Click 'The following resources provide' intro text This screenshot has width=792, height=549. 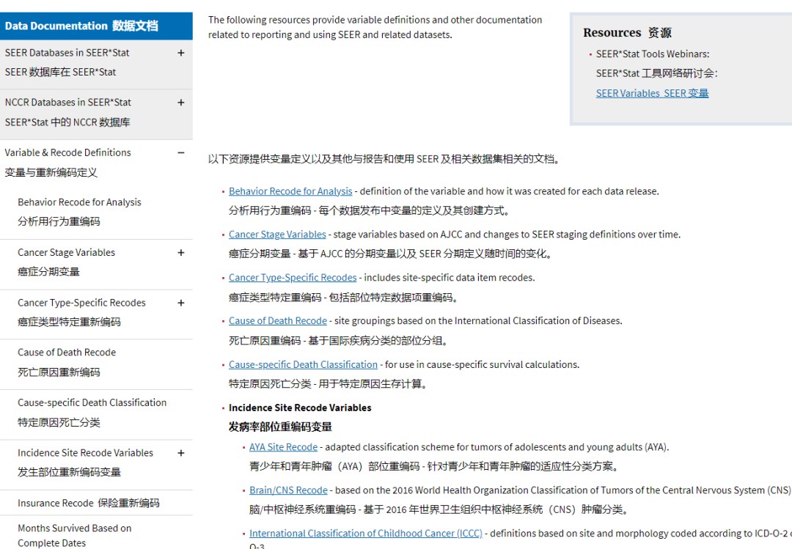click(x=375, y=27)
